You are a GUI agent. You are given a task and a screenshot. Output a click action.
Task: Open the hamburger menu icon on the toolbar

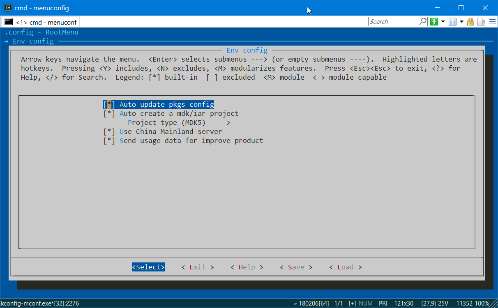492,21
